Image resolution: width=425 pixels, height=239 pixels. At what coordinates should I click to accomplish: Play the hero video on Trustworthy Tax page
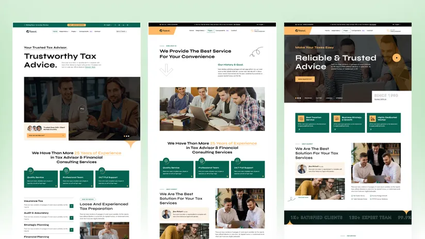click(x=82, y=109)
